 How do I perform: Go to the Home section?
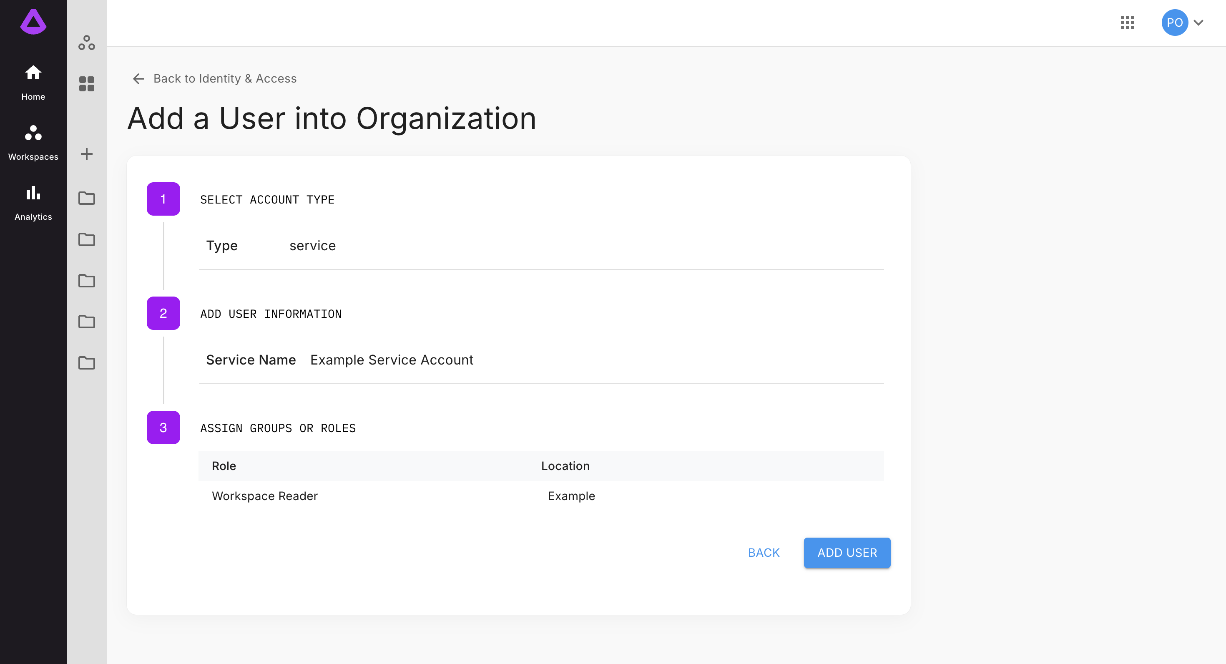[x=33, y=82]
